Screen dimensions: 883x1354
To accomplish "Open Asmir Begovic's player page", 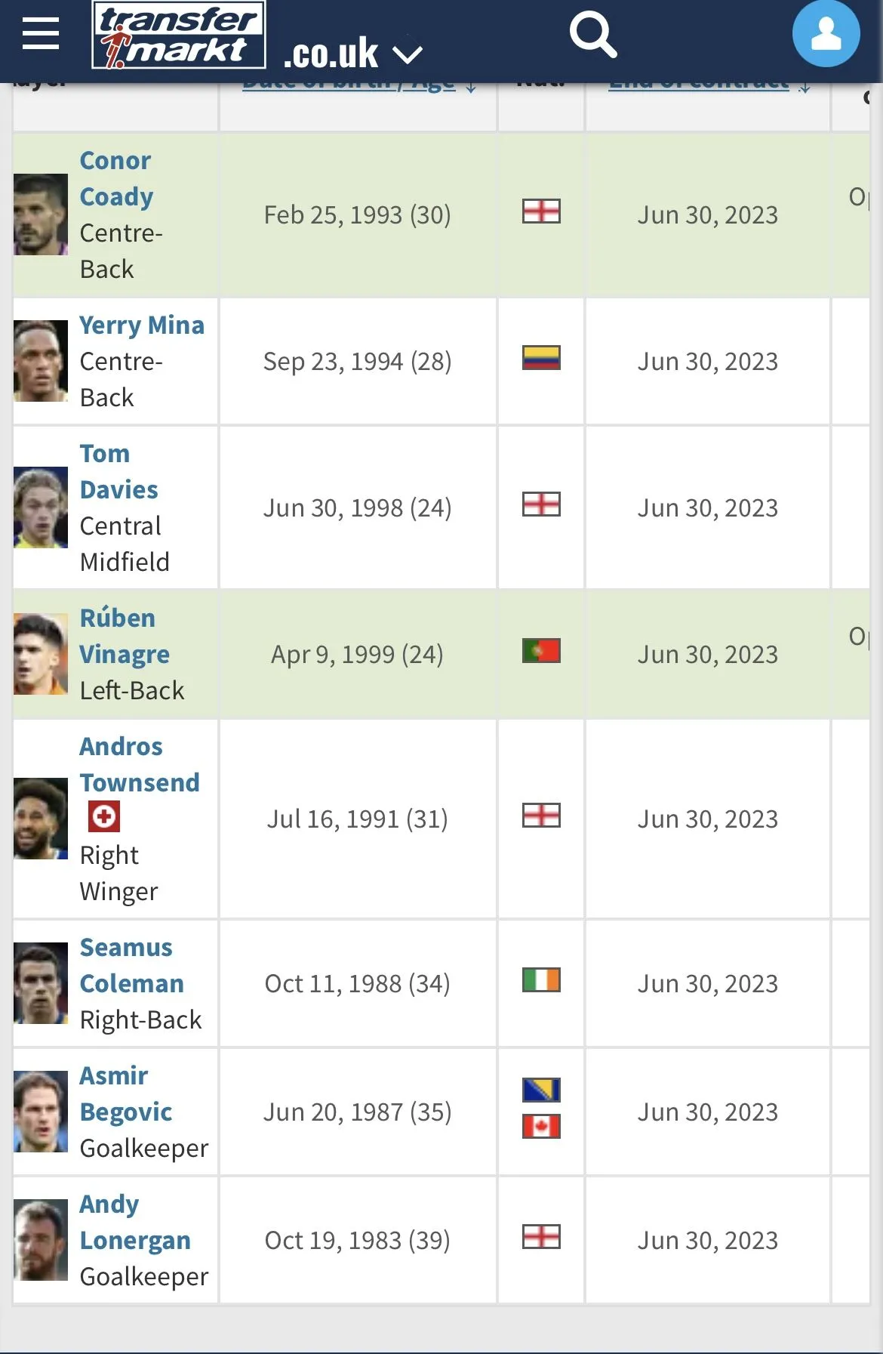I will click(125, 1094).
